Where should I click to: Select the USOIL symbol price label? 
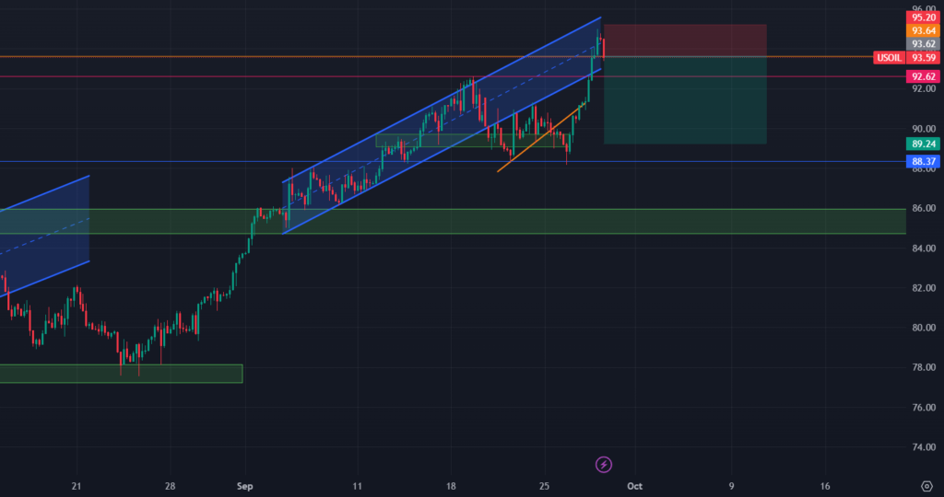(890, 58)
